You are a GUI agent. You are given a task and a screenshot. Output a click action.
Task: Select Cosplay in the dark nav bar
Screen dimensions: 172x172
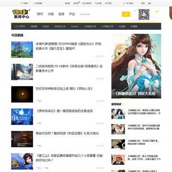click(75, 26)
